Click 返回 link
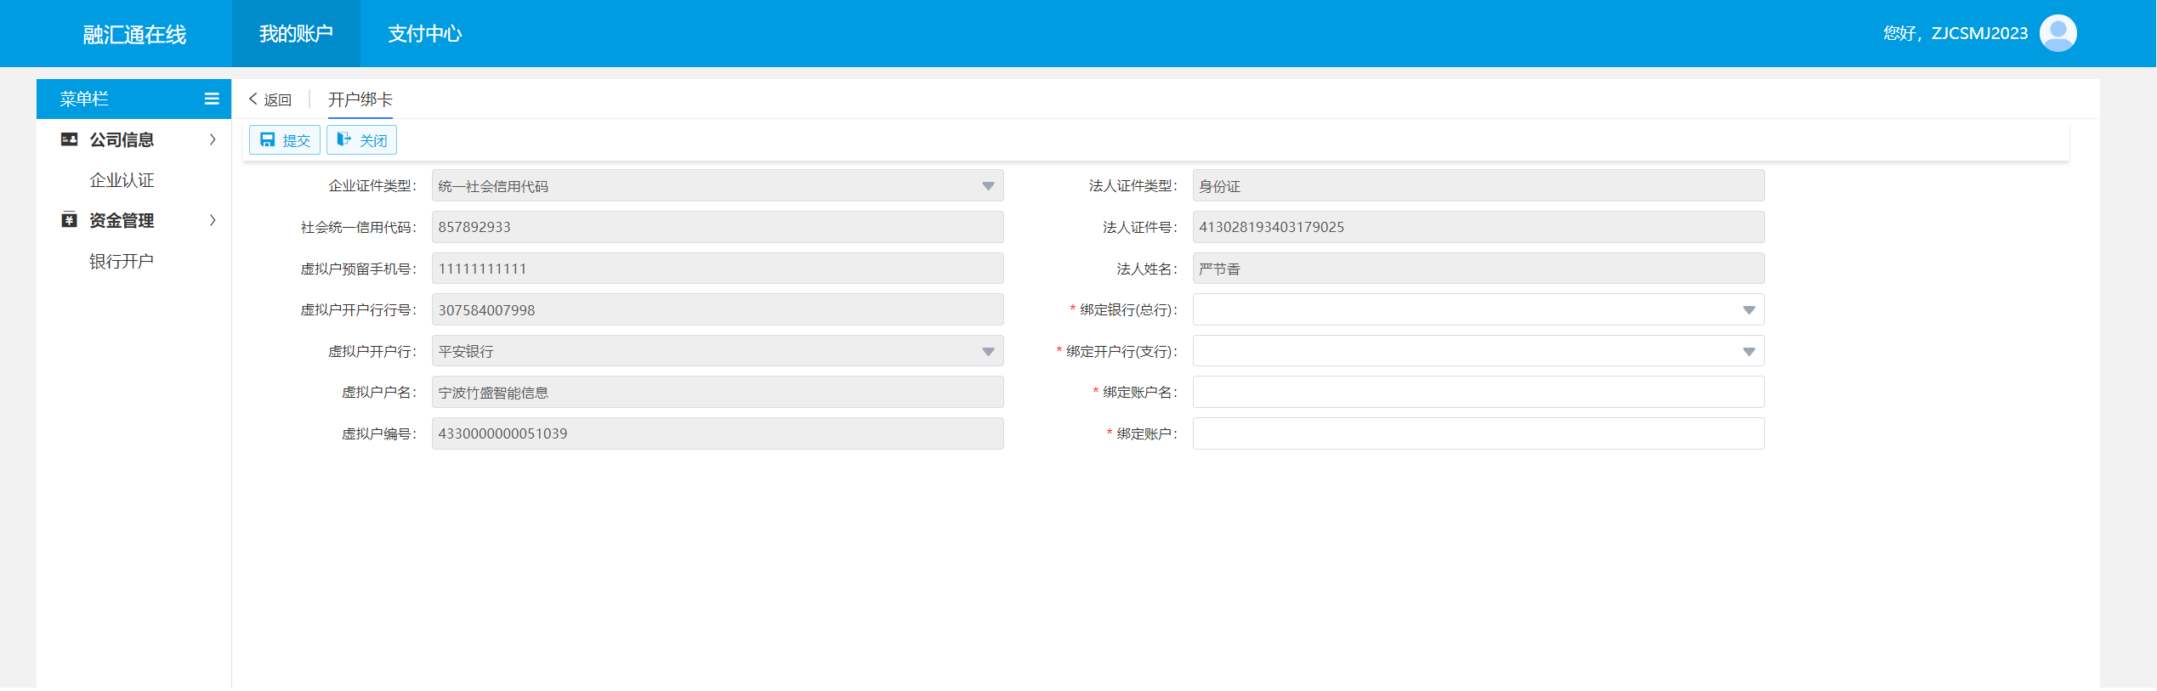 [270, 99]
